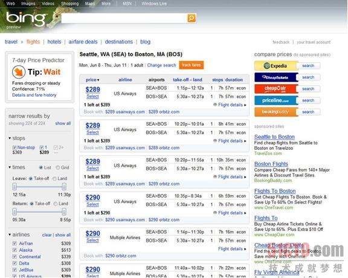Image resolution: width=348 pixels, height=278 pixels.
Task: Click Expedia search button
Action: tap(308, 66)
